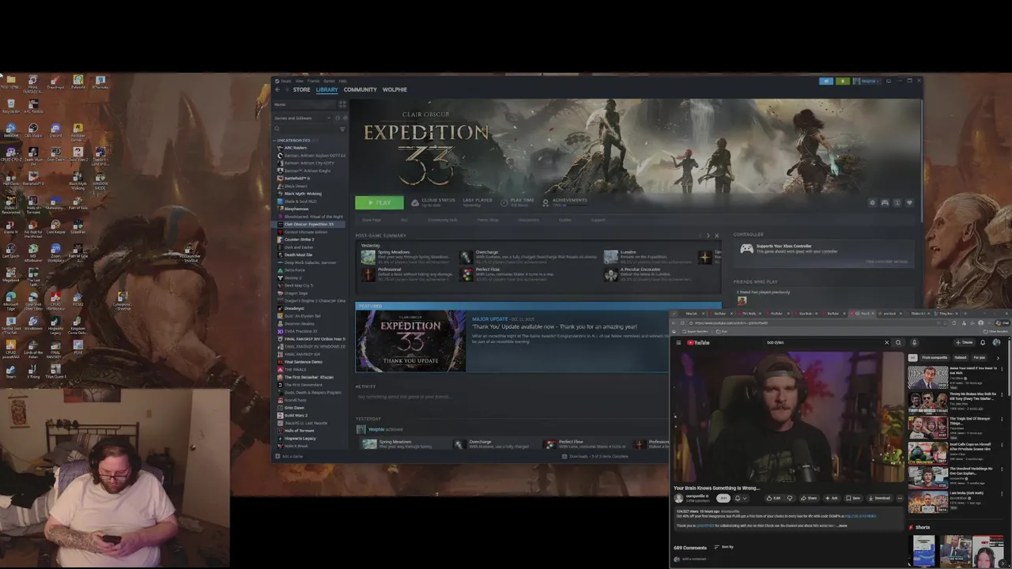
Task: Go back with the Steam back arrow
Action: tap(278, 90)
